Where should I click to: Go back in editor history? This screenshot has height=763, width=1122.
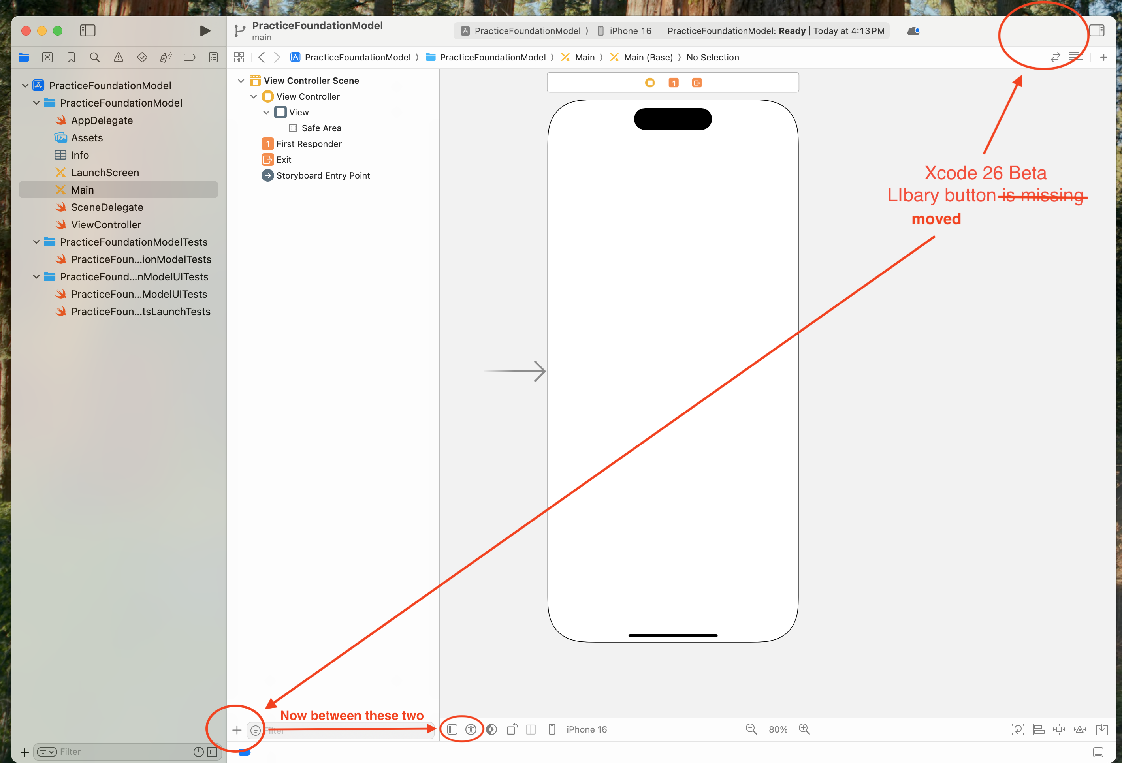[262, 57]
